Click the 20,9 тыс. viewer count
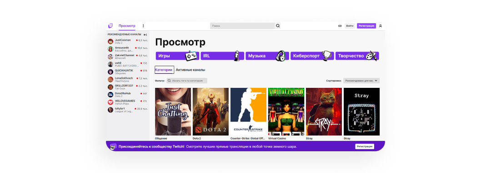Viewport: 491px width, 173px height. [x=142, y=109]
